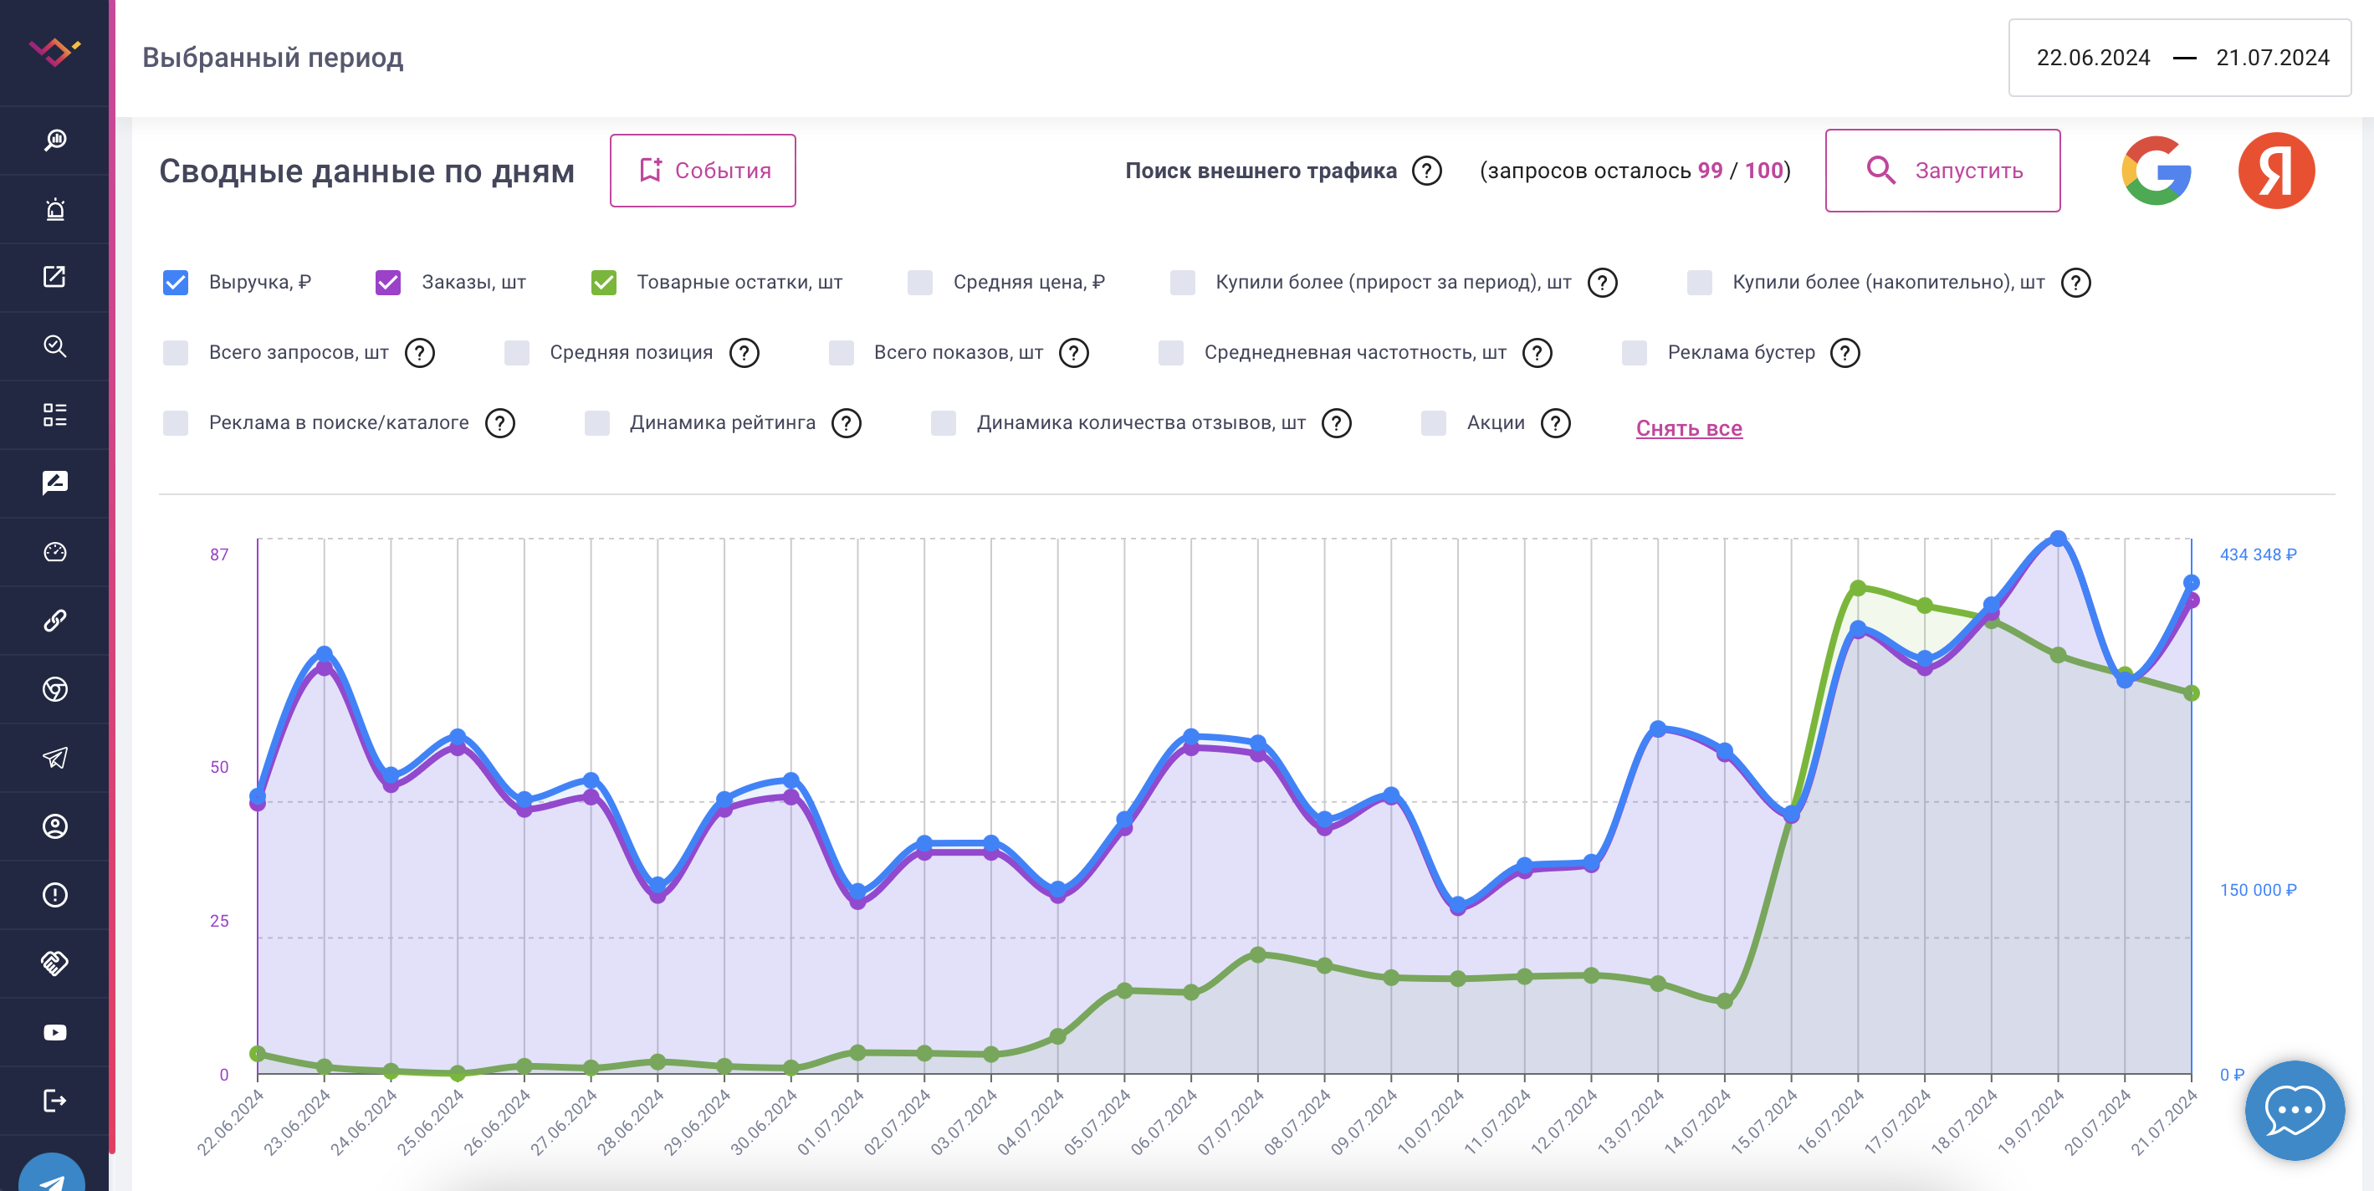Click the События button

pos(703,171)
